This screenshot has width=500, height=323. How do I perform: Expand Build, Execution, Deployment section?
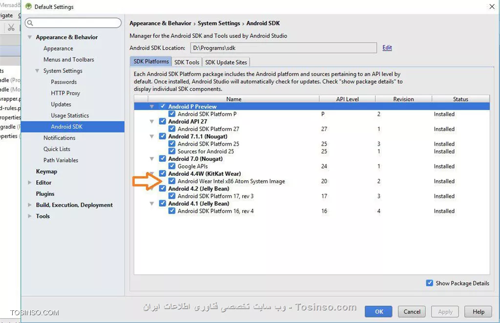click(30, 205)
